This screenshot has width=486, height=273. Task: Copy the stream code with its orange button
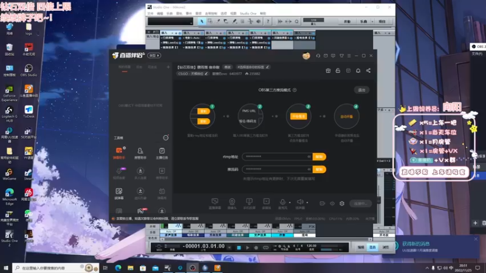point(319,169)
